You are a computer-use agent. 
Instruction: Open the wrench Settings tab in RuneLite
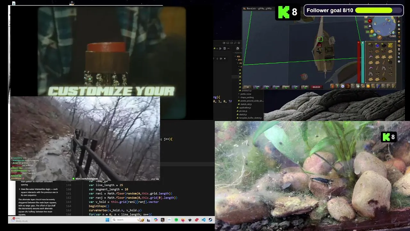(384, 86)
